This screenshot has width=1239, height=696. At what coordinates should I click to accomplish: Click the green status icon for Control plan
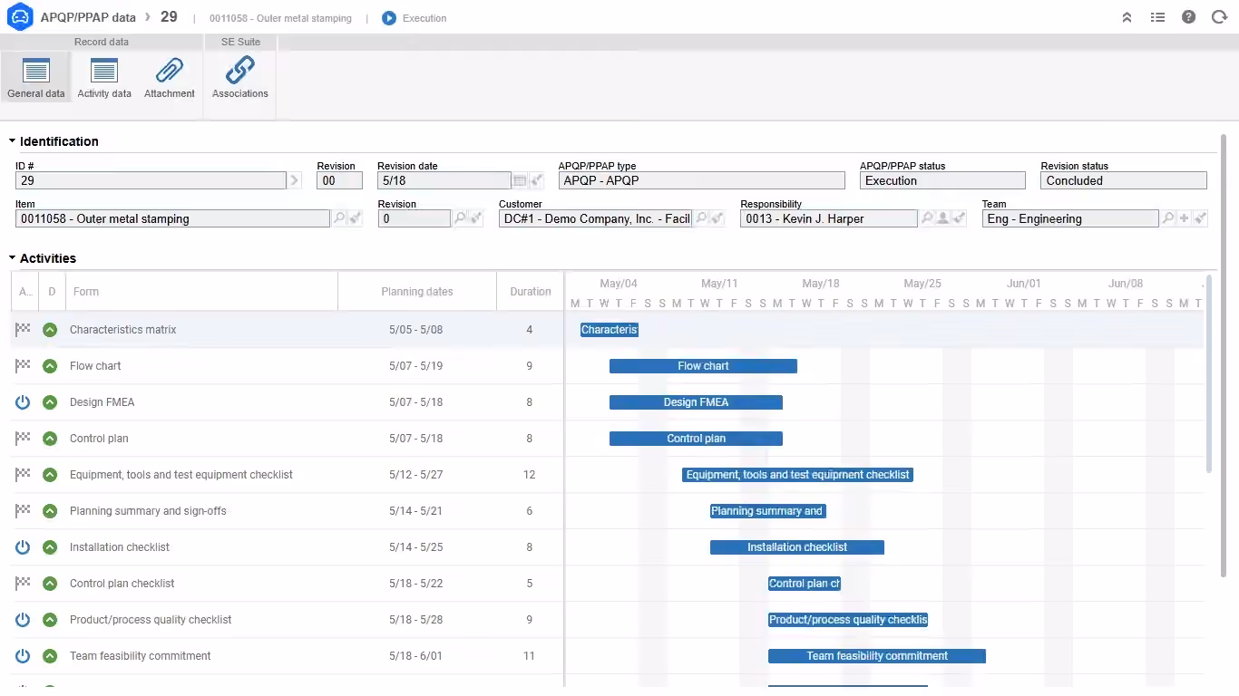point(50,439)
